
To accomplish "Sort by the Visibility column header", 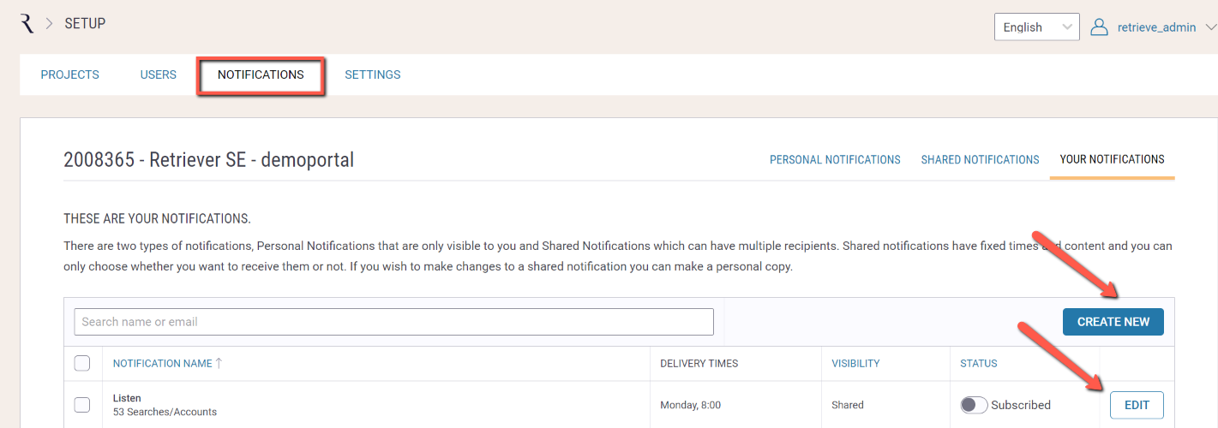I will click(x=855, y=363).
